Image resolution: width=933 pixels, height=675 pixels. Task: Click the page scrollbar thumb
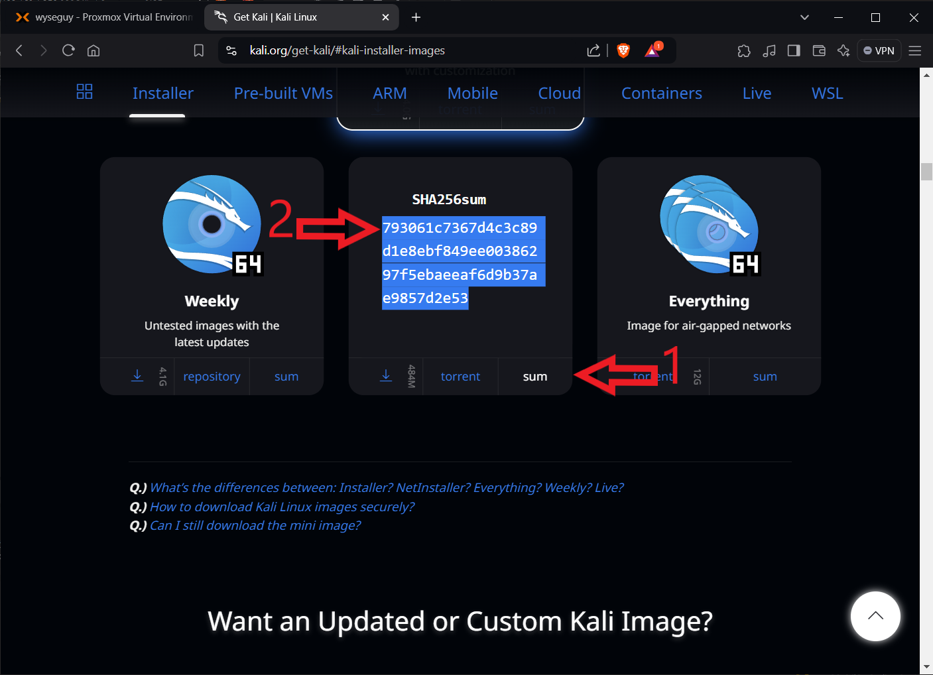926,171
